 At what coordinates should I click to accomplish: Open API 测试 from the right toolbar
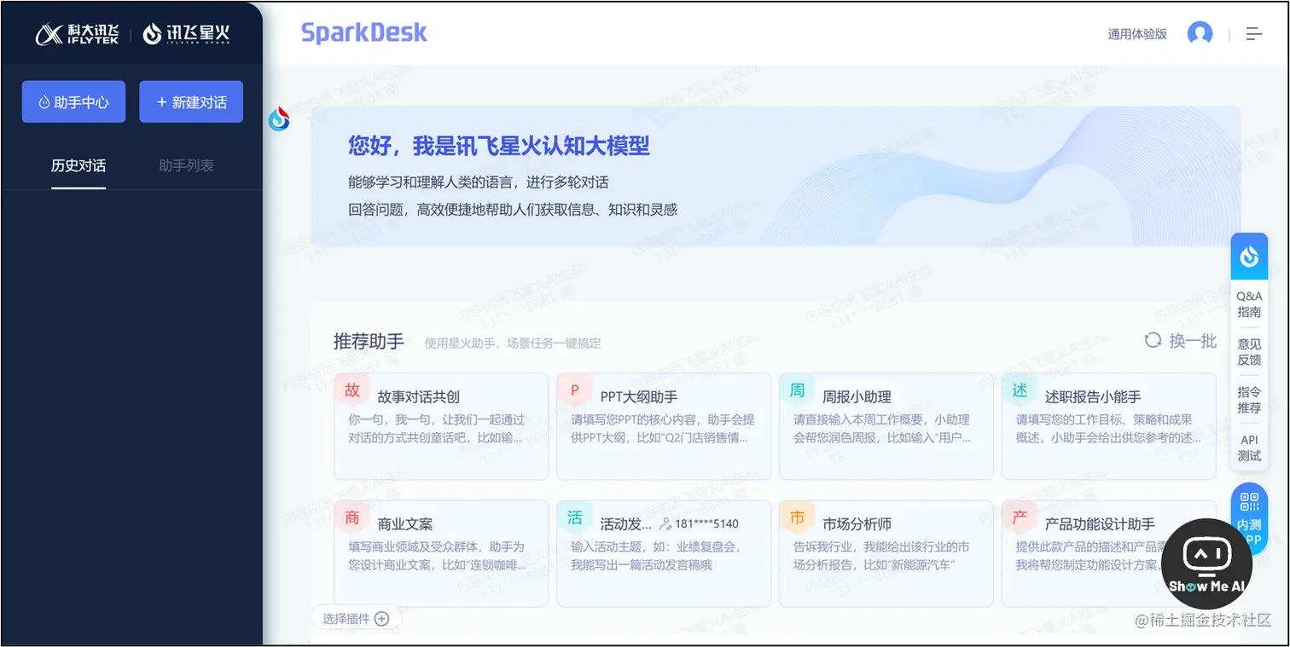(x=1249, y=448)
